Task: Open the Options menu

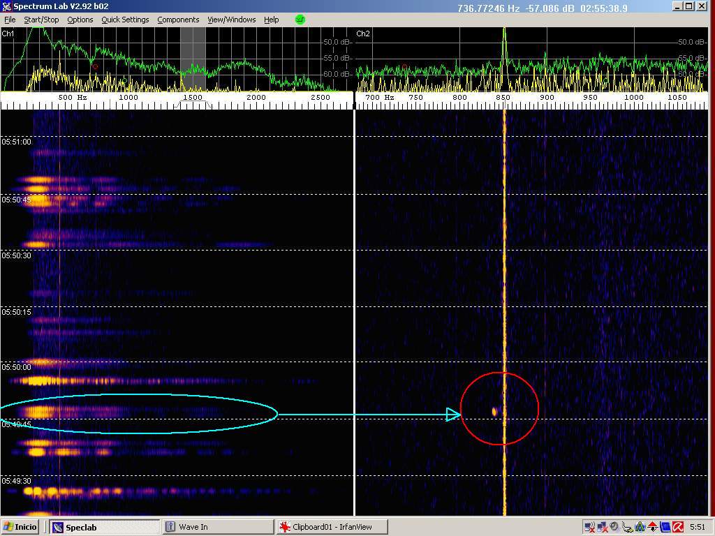Action: [80, 20]
